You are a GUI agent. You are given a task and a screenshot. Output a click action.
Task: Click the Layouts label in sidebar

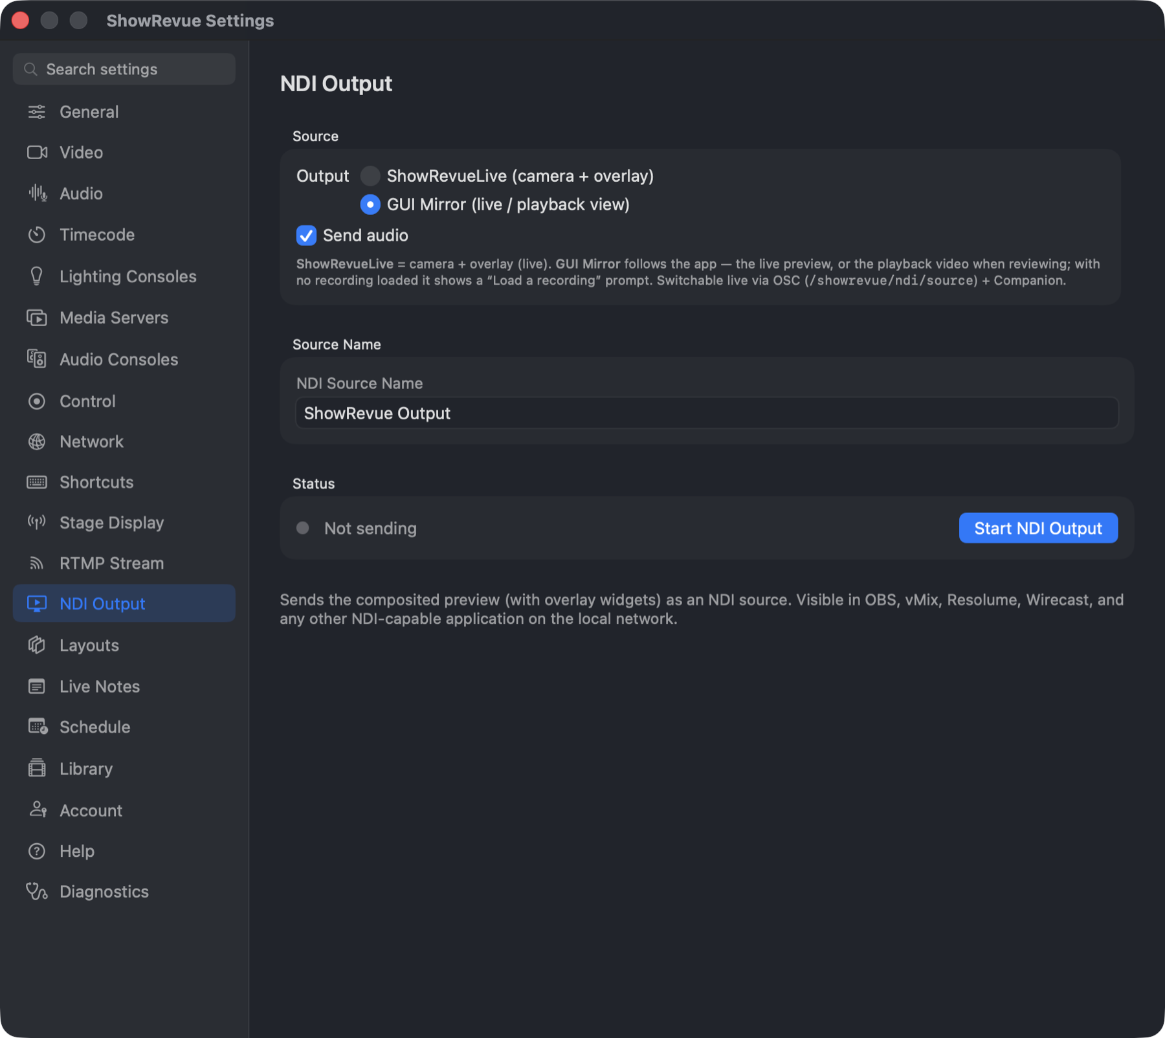coord(89,645)
